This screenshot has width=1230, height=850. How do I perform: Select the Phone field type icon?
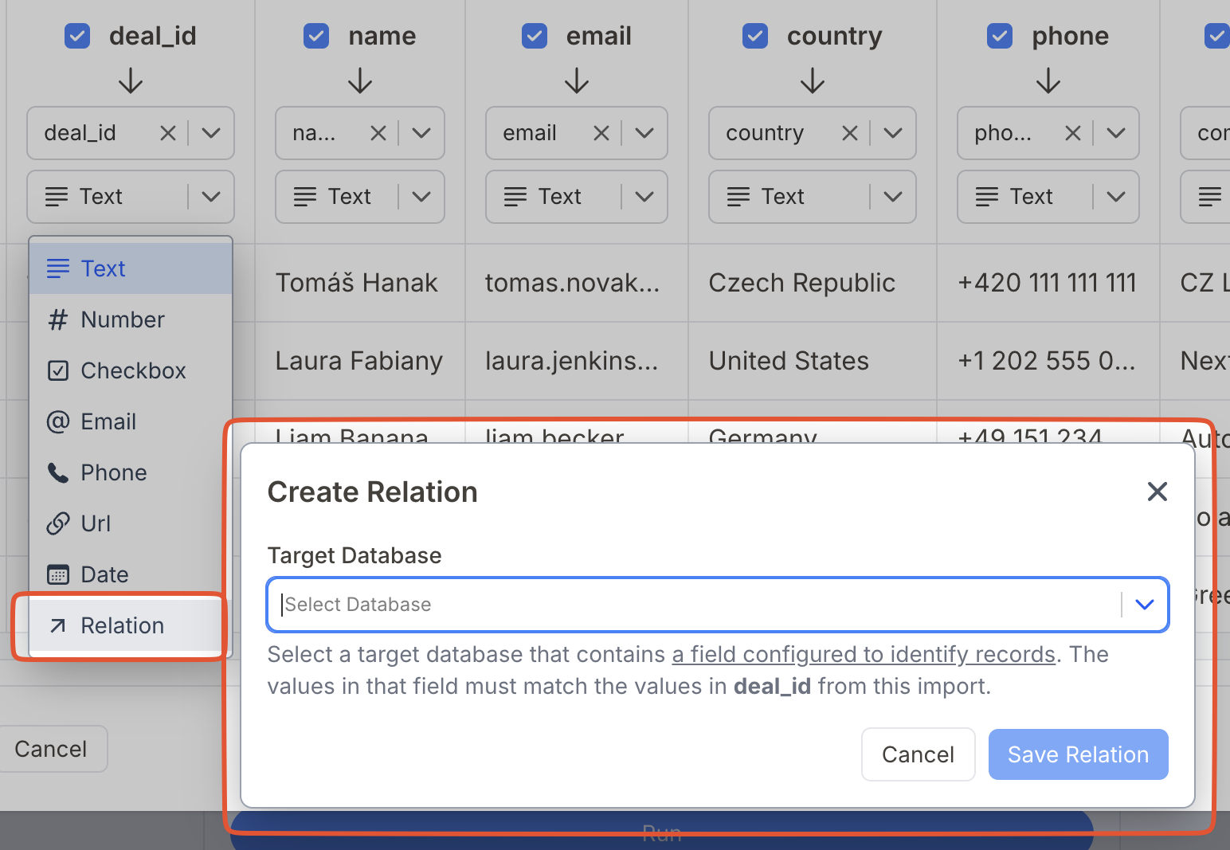click(57, 472)
